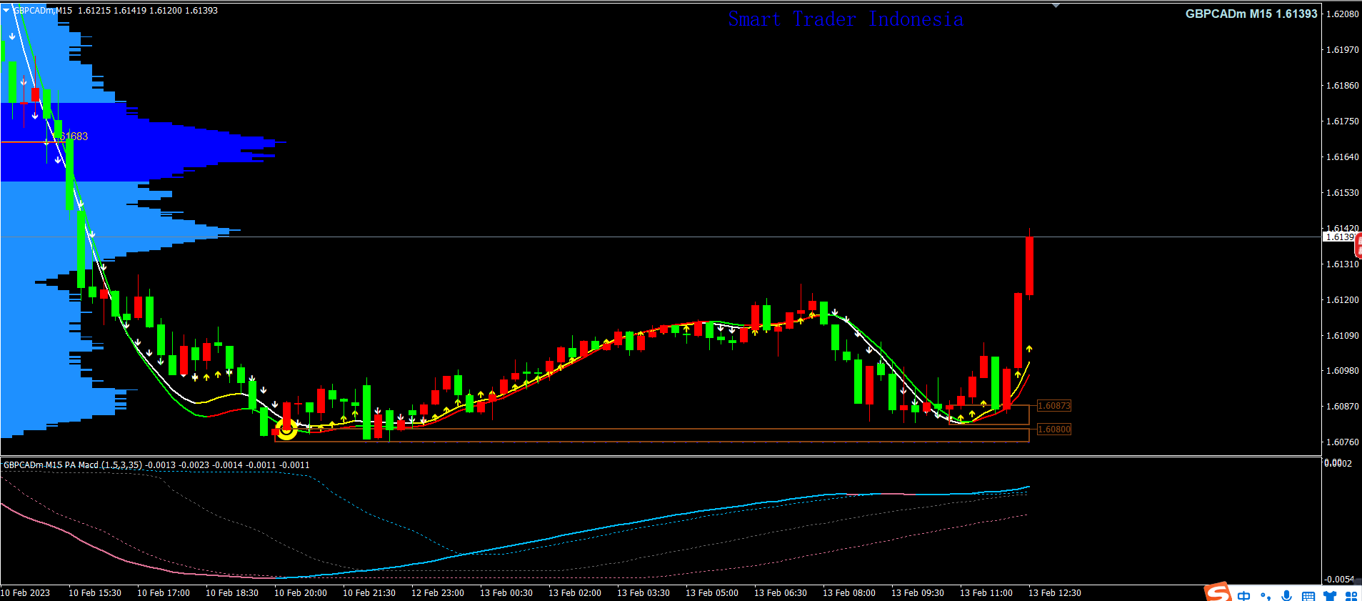Select the 1.60800 price level label
Screen dimensions: 1362x601
click(x=1054, y=429)
